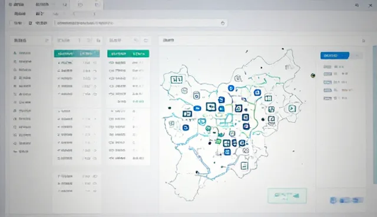Click the play-arrow marker on the map's east edge
The height and width of the screenshot is (217, 377).
[x=292, y=108]
